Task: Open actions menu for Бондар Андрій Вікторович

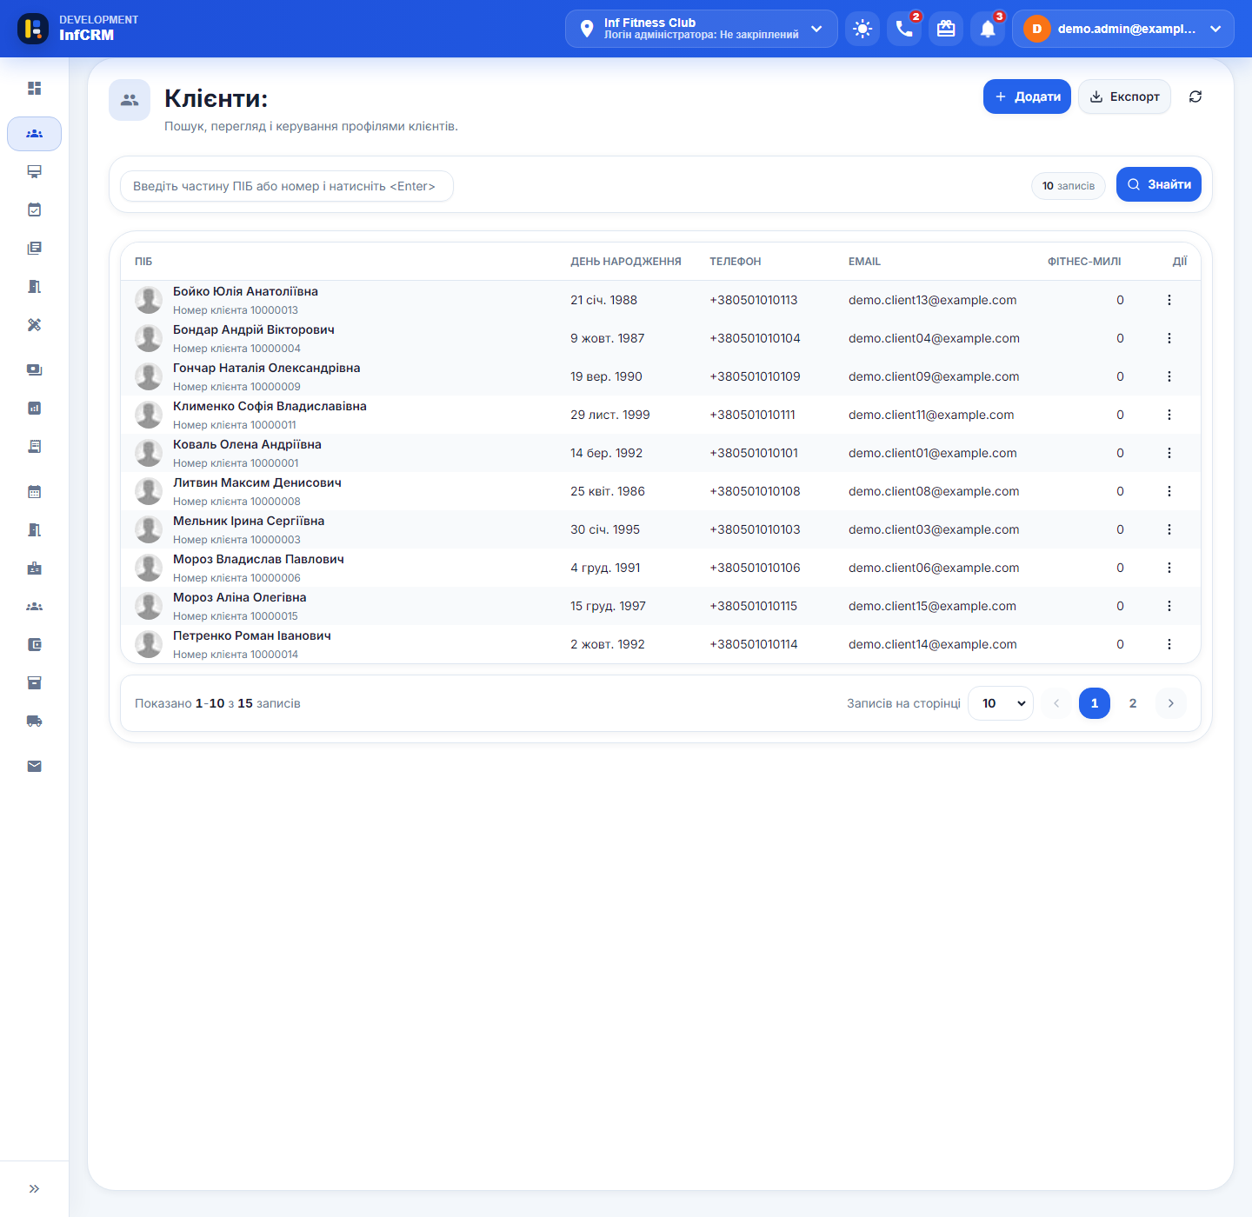Action: 1169,338
